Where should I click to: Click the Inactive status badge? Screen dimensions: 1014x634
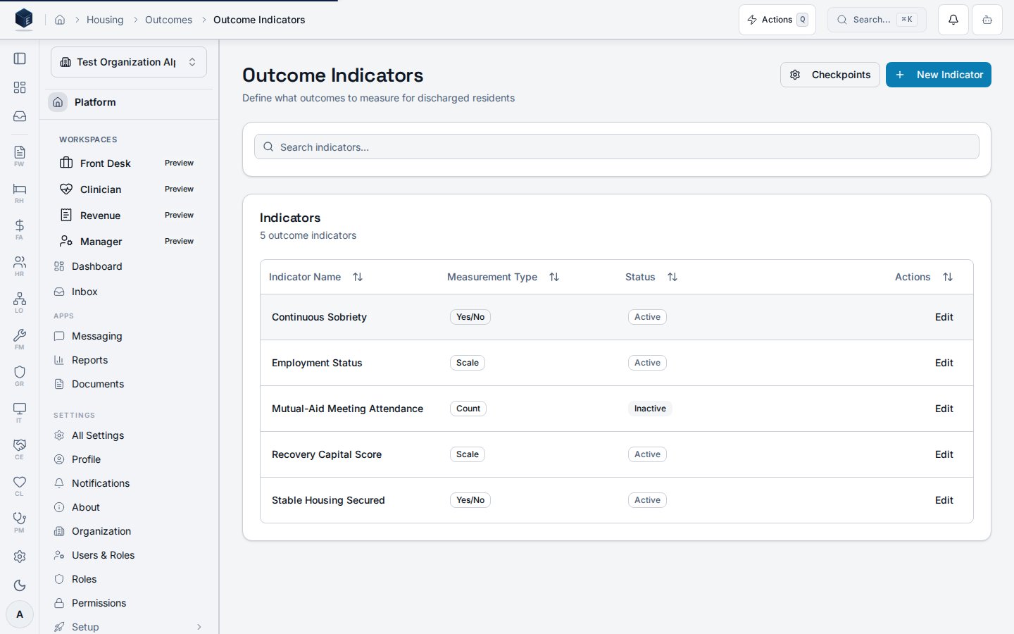point(650,409)
